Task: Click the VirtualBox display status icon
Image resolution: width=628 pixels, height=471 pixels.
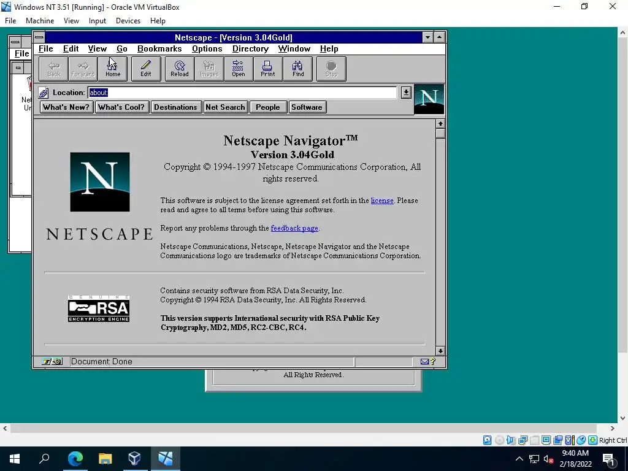Action: click(546, 440)
